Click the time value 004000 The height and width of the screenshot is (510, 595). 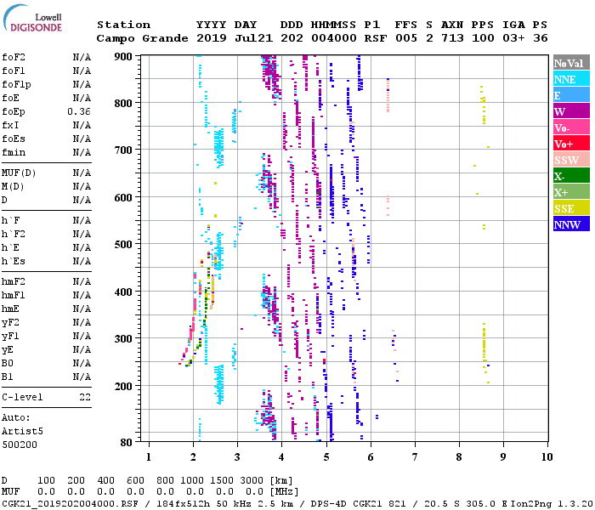(334, 38)
